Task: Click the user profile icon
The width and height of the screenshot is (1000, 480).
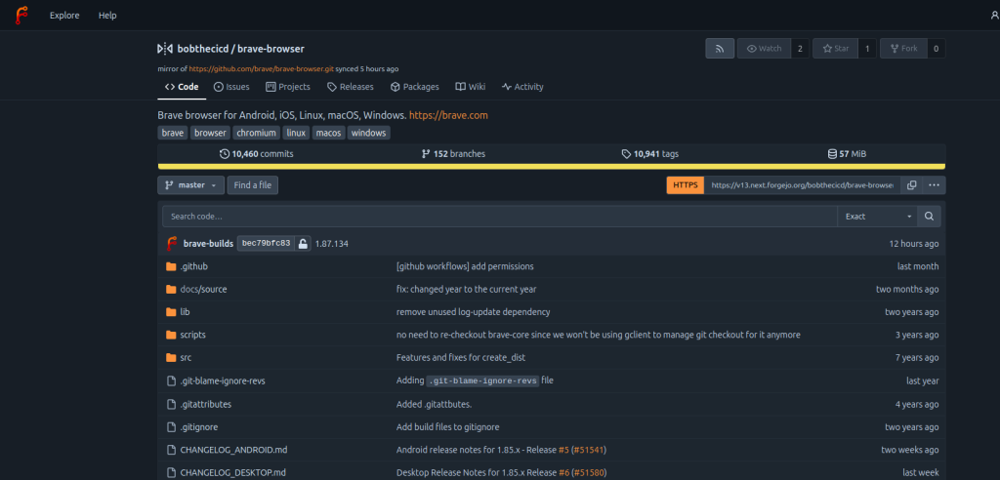Action: (994, 16)
